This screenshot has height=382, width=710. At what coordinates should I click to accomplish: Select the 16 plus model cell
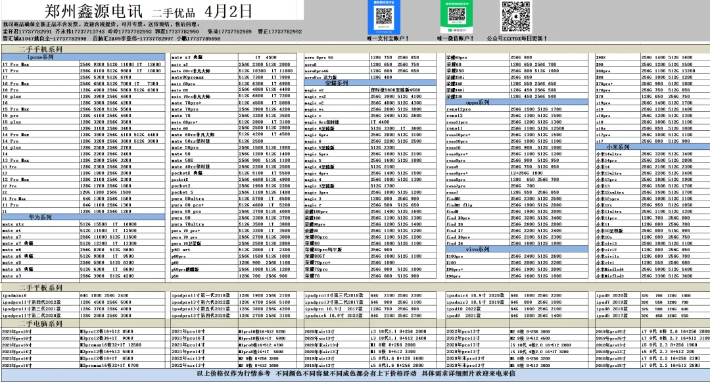coord(40,96)
